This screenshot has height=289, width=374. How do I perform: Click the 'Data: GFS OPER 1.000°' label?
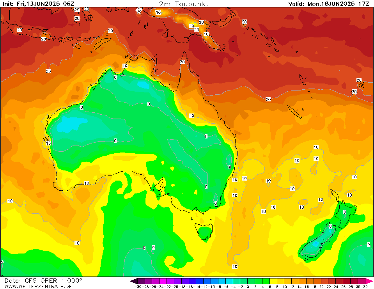43,280
